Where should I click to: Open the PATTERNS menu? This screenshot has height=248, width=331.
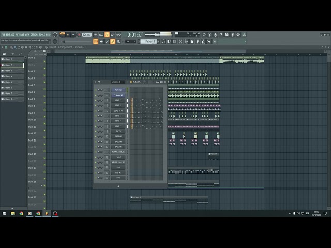[x=20, y=35]
